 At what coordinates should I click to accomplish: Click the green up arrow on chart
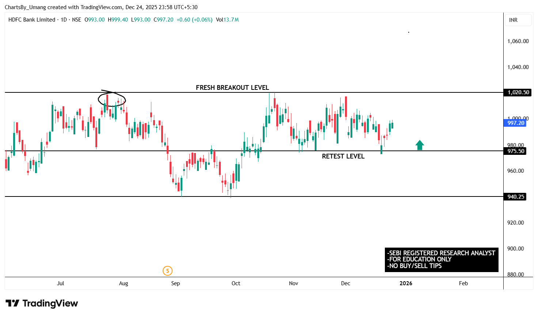(420, 145)
